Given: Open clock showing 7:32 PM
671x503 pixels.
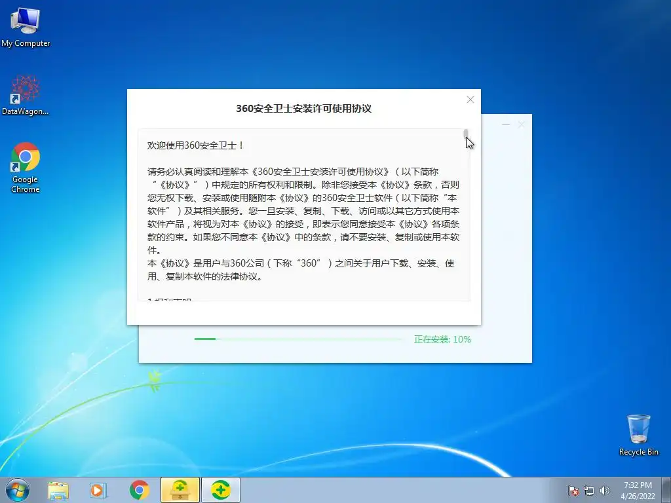Looking at the screenshot, I should click(x=638, y=491).
